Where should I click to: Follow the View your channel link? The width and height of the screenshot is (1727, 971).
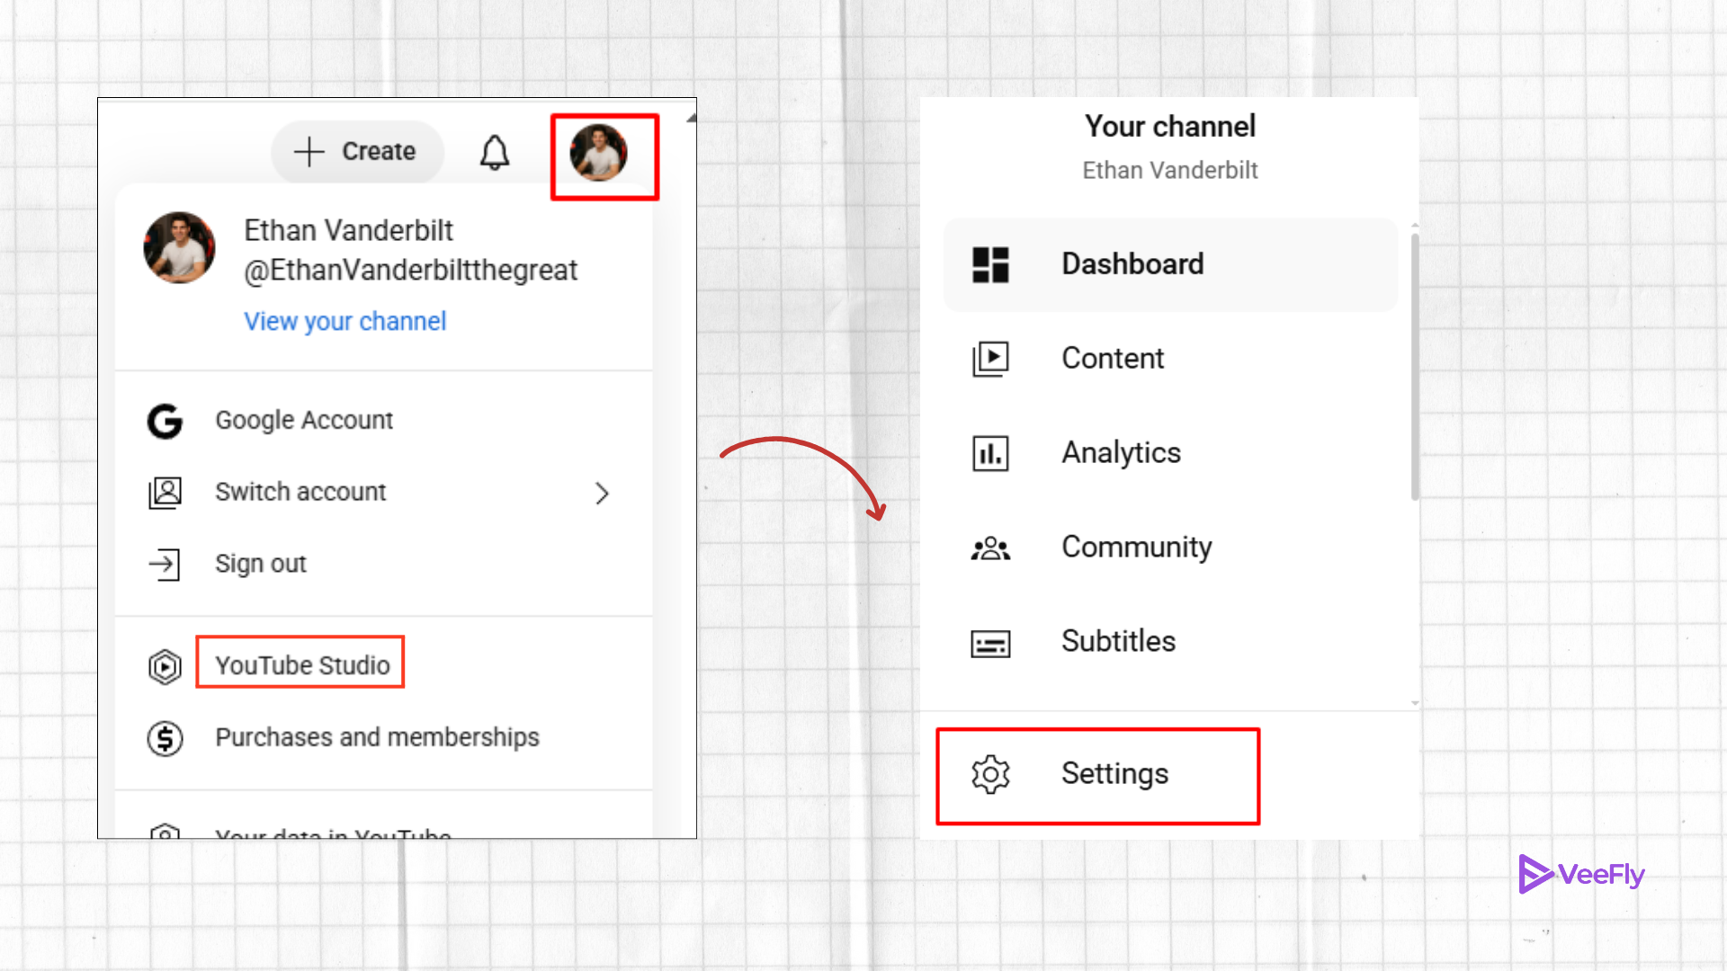click(x=345, y=322)
